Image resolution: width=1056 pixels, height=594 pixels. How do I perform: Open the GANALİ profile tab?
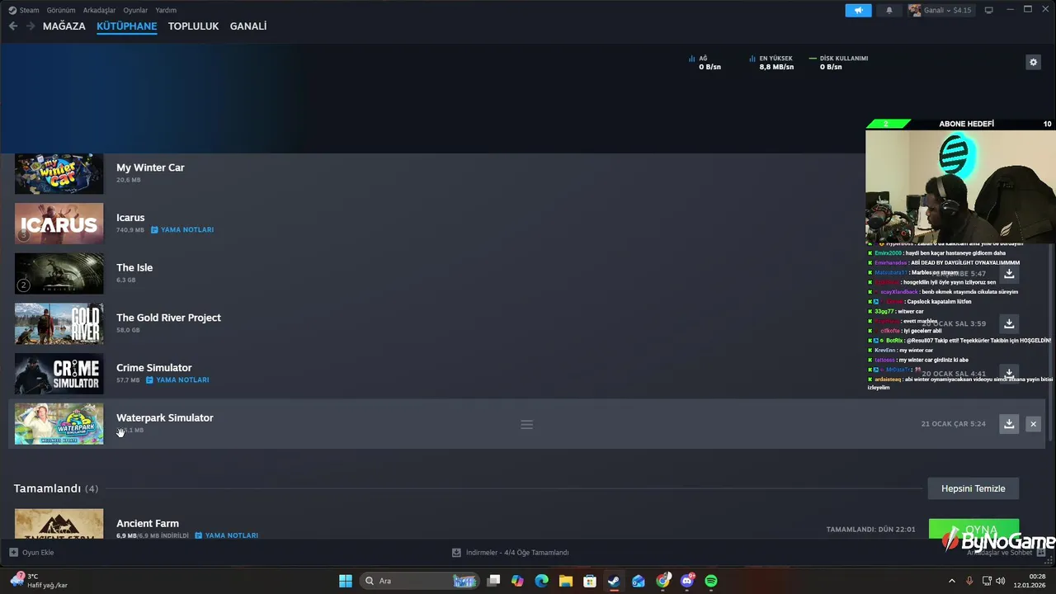pos(248,26)
